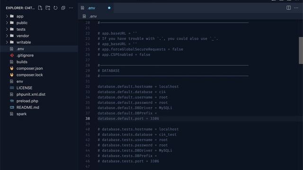This screenshot has width=303, height=170.
Task: Place cursor on database.default.hostname line
Action: coord(138,86)
